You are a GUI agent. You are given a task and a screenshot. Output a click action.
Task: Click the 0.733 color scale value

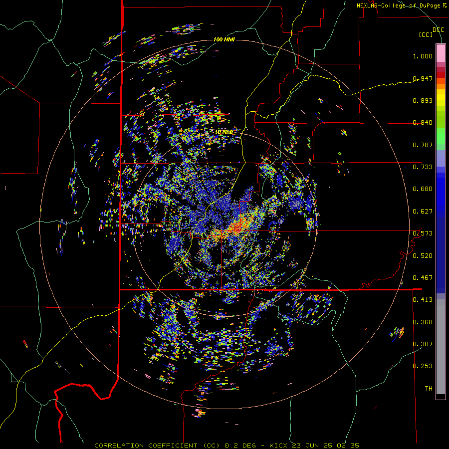pos(423,167)
